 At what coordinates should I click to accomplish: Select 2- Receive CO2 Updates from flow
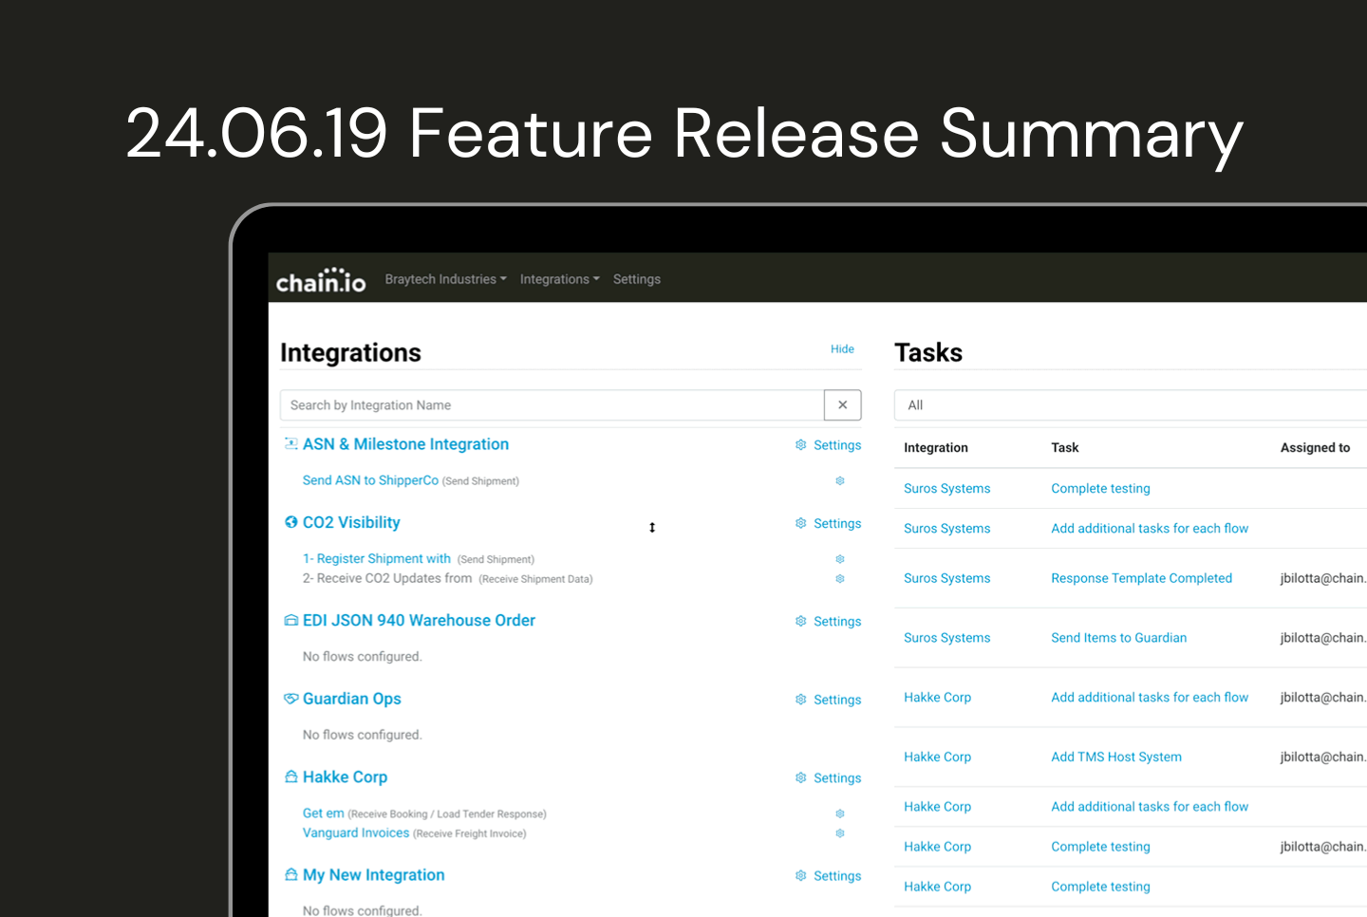(387, 578)
